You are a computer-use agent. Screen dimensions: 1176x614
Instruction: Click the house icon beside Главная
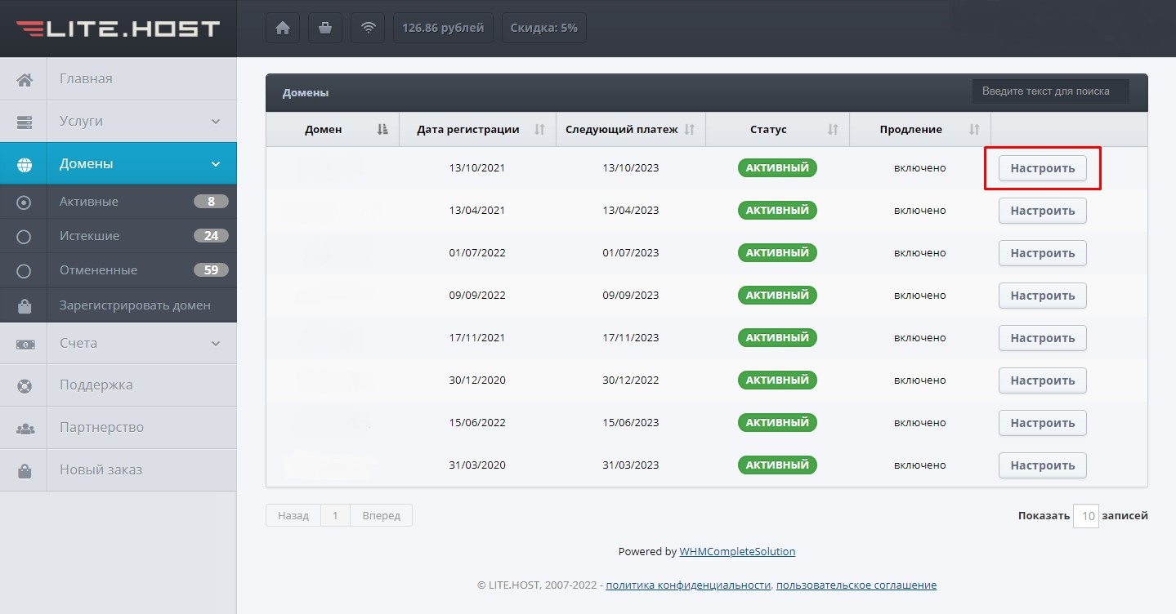click(25, 79)
